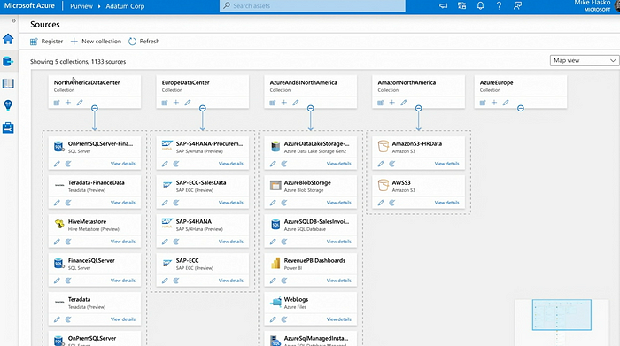The height and width of the screenshot is (346, 620).
Task: Select the SAP-S4HANA source name
Action: pos(194,221)
